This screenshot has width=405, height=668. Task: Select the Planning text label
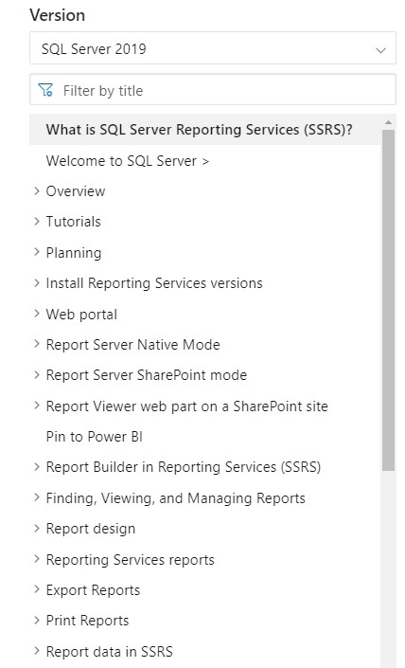click(x=74, y=253)
